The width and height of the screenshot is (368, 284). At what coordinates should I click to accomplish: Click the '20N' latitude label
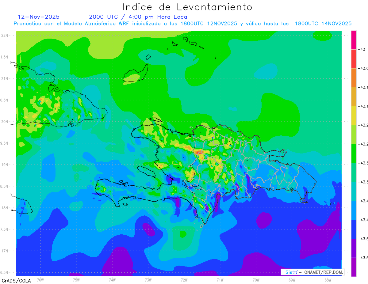5,122
